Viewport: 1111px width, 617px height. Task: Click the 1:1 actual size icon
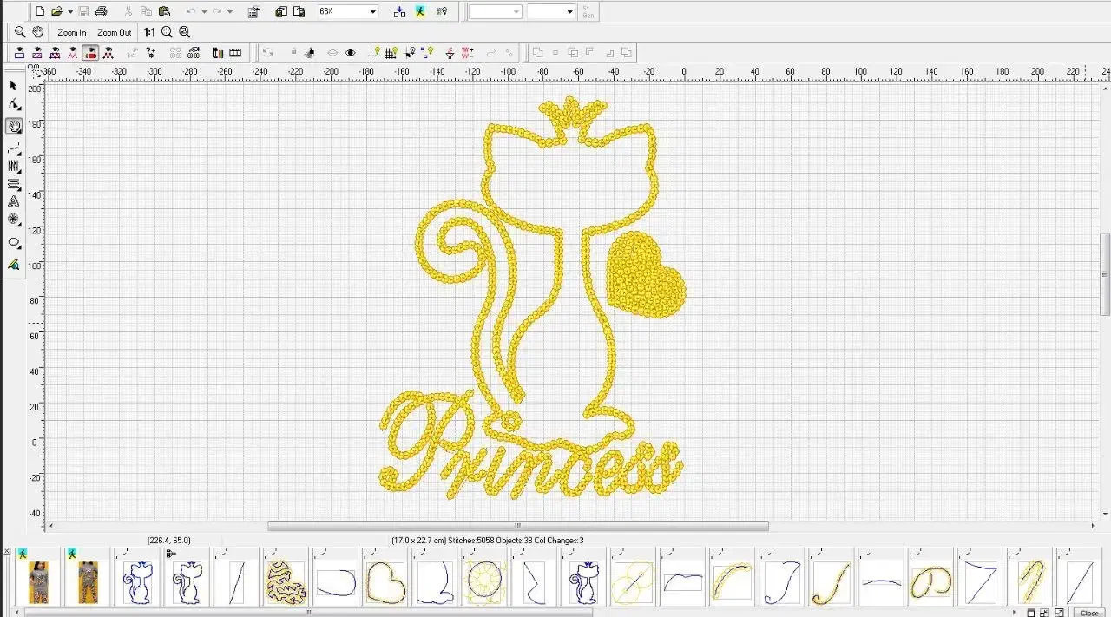(149, 32)
